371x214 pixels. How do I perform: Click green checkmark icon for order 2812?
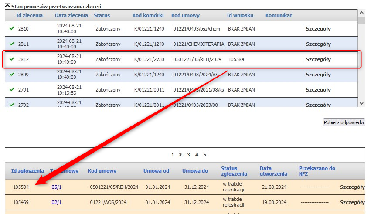pos(12,59)
